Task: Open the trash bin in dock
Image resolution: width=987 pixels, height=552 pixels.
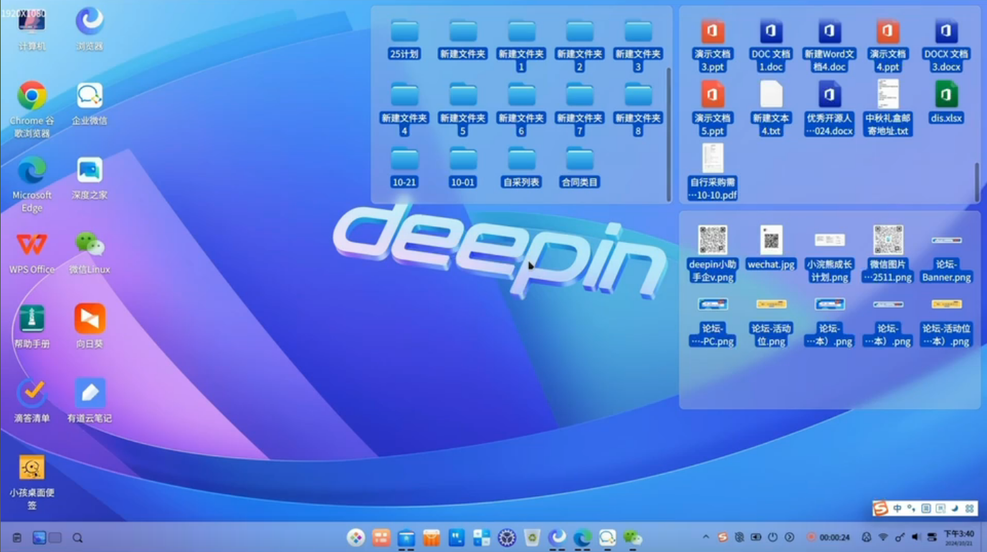Action: pos(532,537)
